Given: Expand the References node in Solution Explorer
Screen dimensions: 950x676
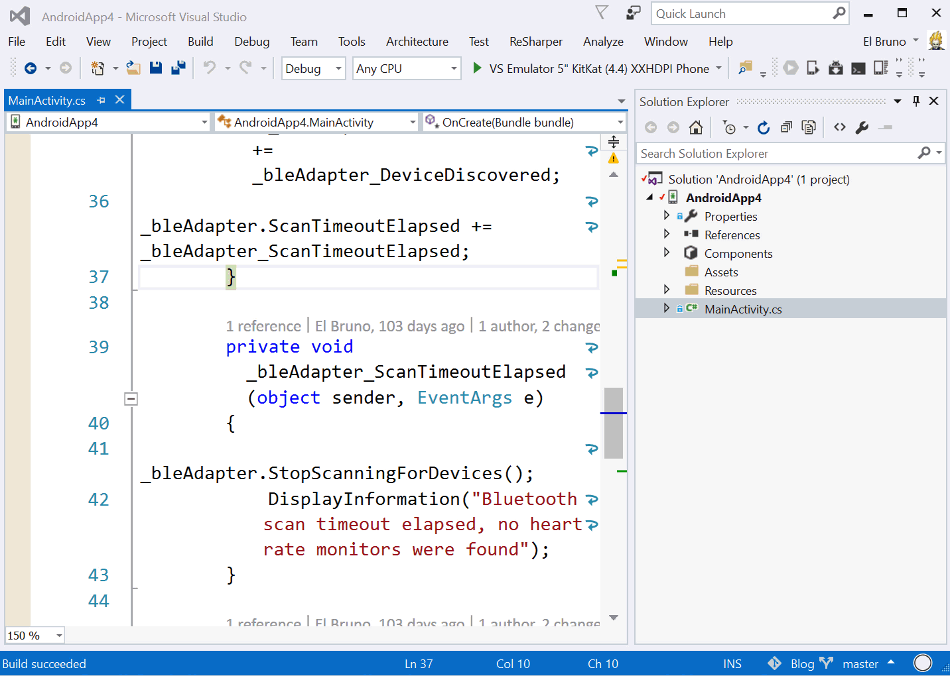Looking at the screenshot, I should (667, 234).
